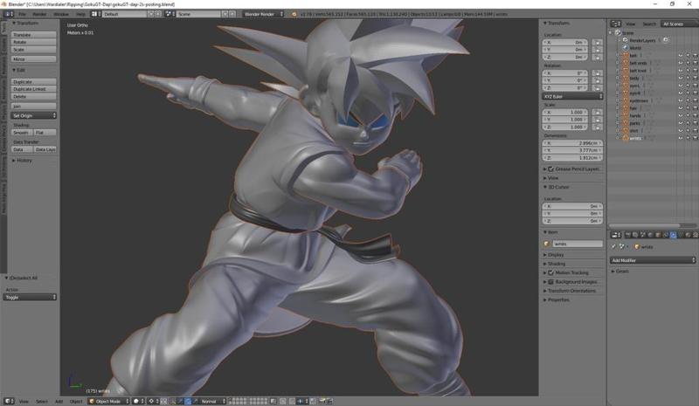Apply Smooth shading button
699x406 pixels.
tap(23, 133)
